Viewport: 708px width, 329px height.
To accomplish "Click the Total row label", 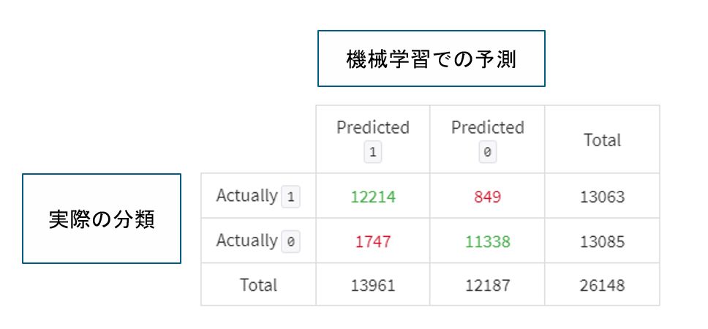I will (258, 285).
